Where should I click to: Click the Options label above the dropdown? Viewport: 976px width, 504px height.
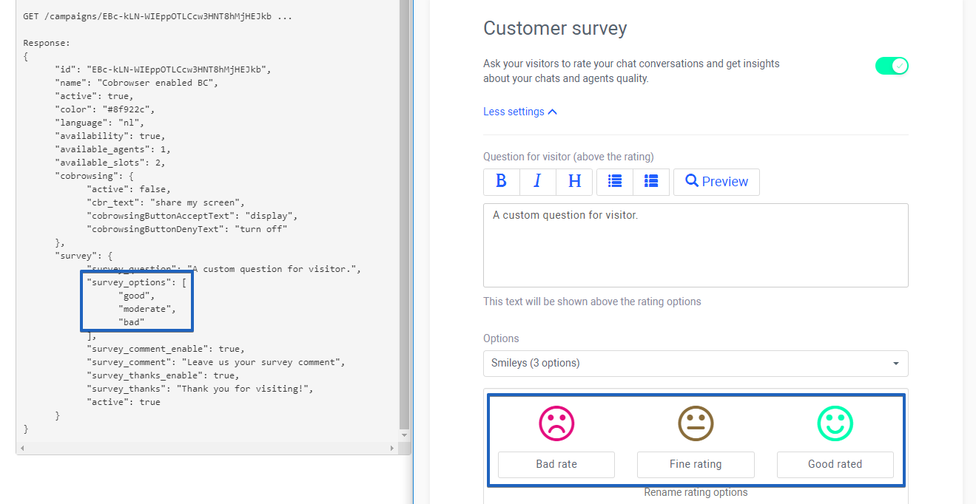[501, 338]
